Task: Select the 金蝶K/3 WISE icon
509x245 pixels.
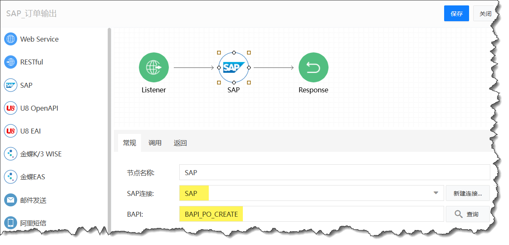Action: (x=10, y=154)
